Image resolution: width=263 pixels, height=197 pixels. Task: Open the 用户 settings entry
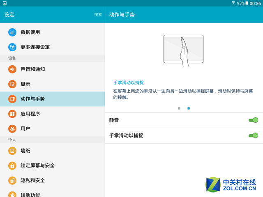tap(53, 128)
